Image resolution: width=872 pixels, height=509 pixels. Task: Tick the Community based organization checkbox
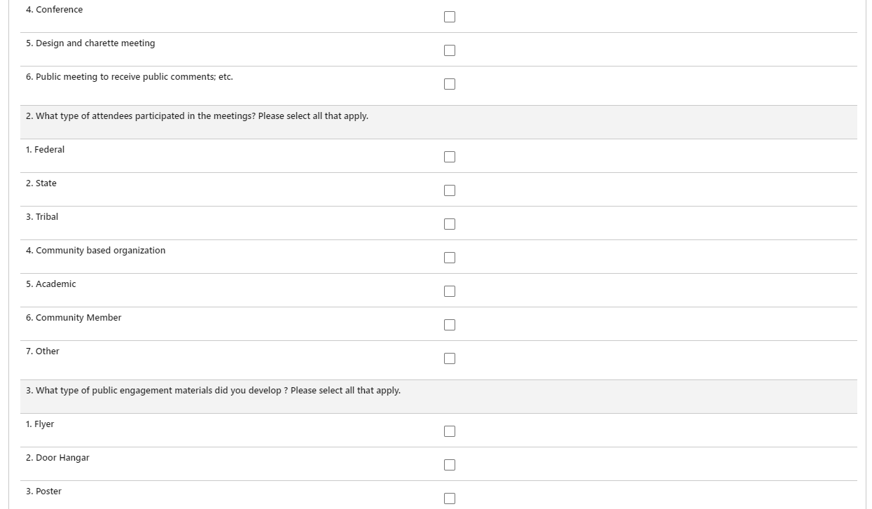point(450,258)
